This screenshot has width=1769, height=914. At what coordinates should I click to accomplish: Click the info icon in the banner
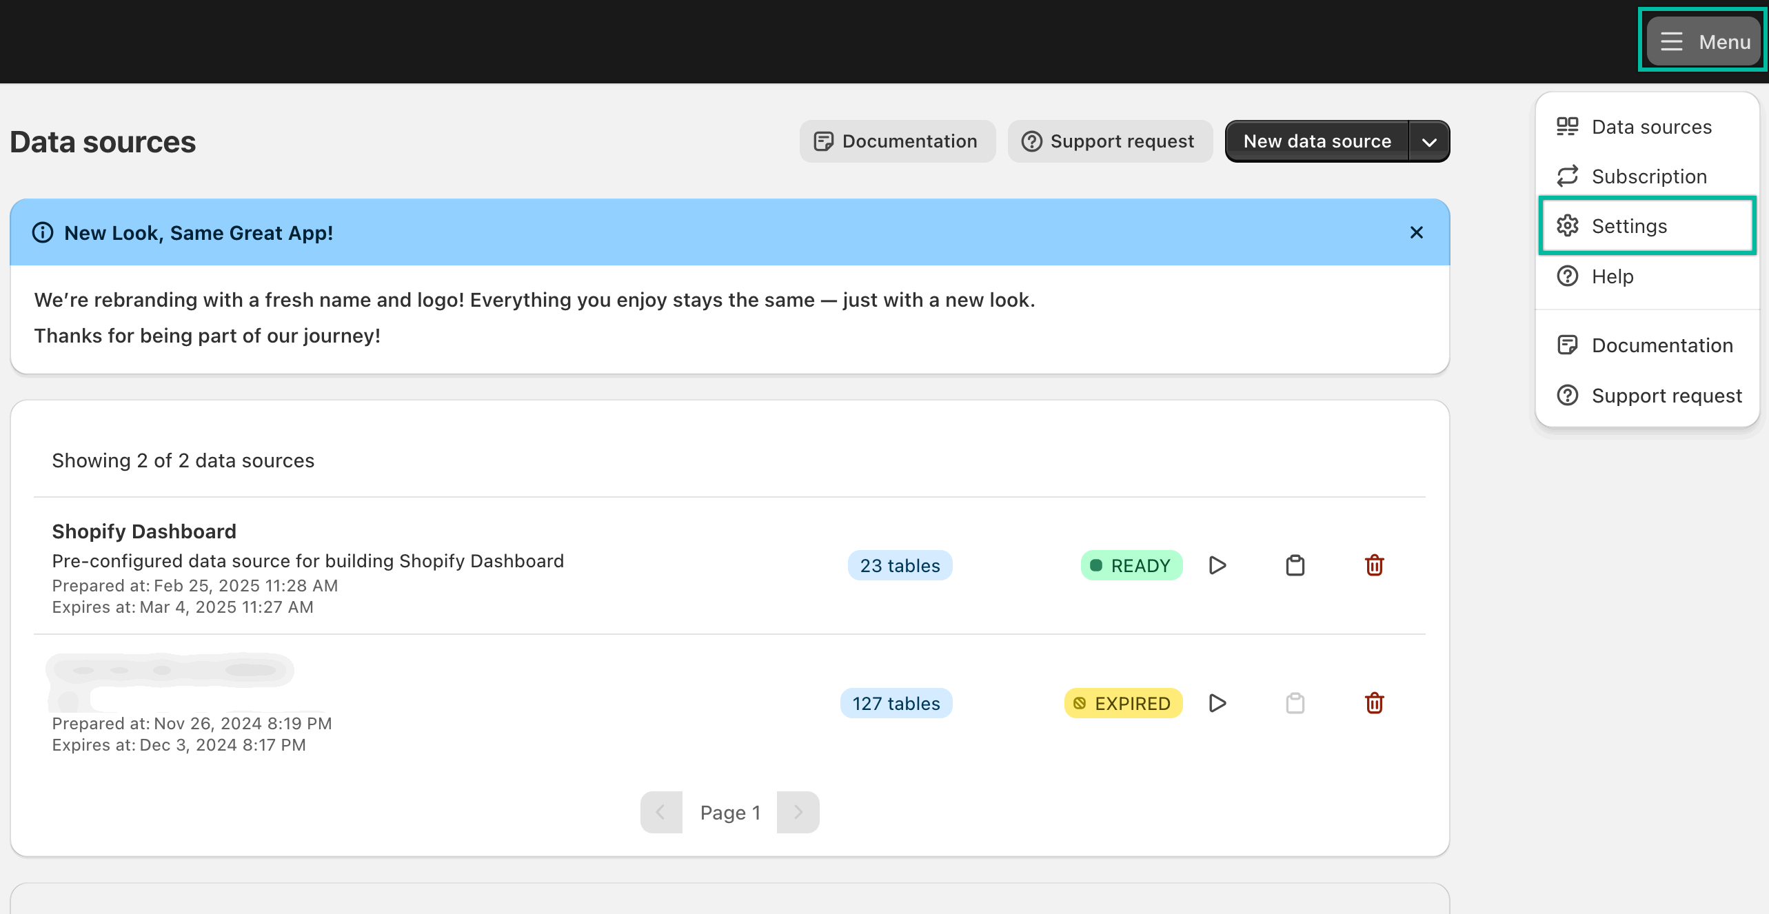pos(43,232)
